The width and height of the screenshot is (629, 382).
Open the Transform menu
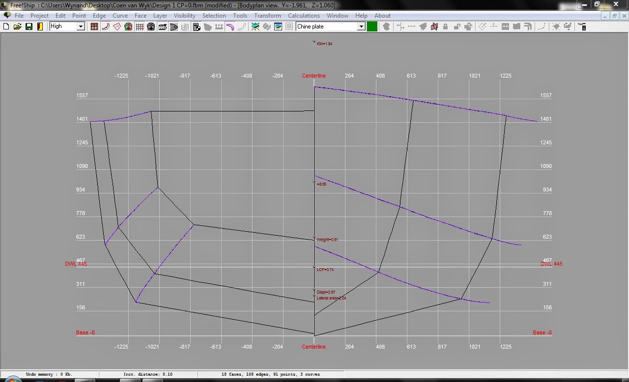[267, 16]
